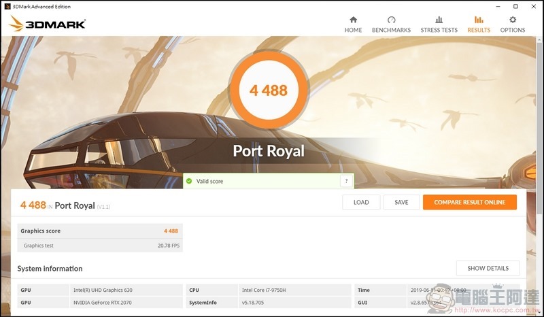544x317 pixels.
Task: Click the Time label
Action: (x=364, y=290)
